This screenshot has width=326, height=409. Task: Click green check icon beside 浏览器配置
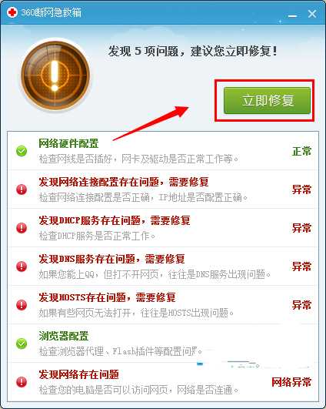point(22,344)
